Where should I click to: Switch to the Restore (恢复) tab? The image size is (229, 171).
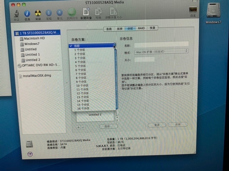152,28
